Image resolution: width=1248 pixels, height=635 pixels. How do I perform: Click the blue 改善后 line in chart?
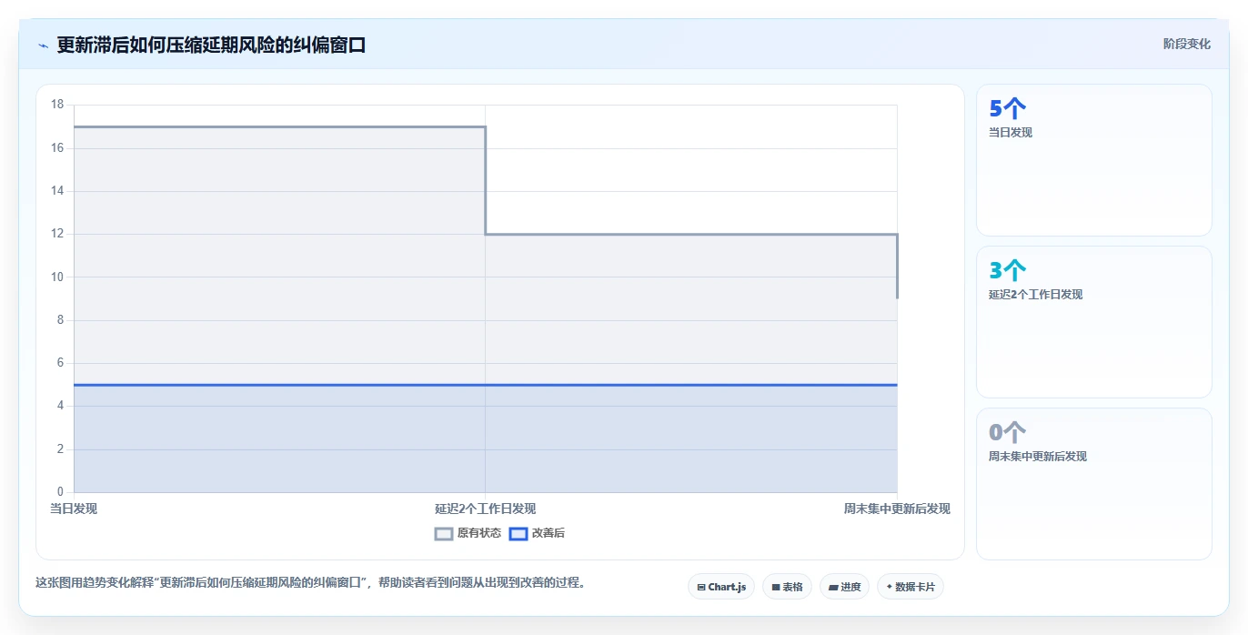(485, 385)
